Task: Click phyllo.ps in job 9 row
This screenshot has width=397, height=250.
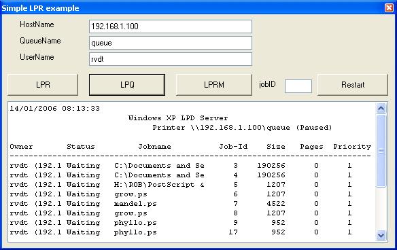Action: pos(135,223)
